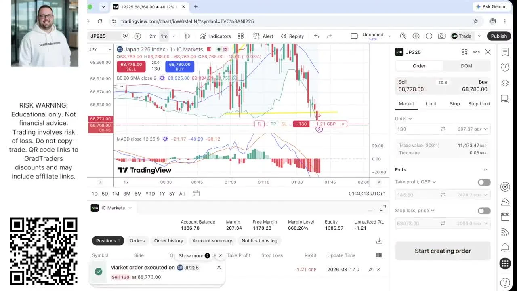Undo the last chart action

pyautogui.click(x=316, y=36)
